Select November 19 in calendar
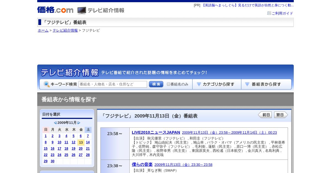The image size is (331, 173). pyautogui.click(x=74, y=149)
